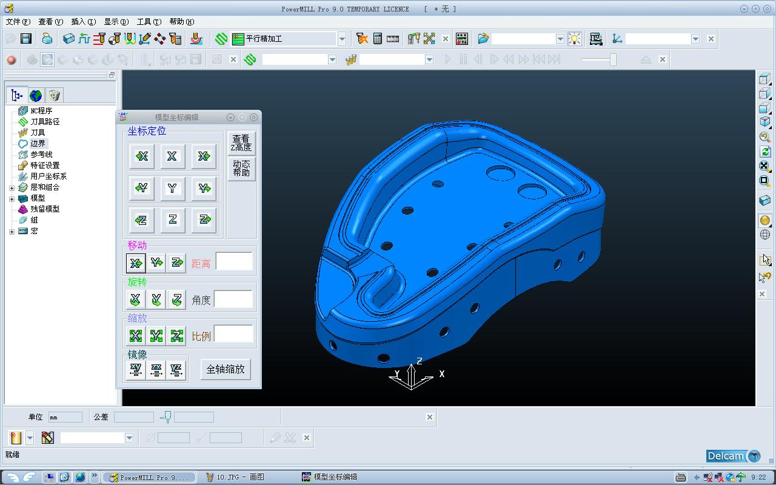Expand the 层和组合 tree node
Screen dimensions: 776x485
pyautogui.click(x=12, y=187)
